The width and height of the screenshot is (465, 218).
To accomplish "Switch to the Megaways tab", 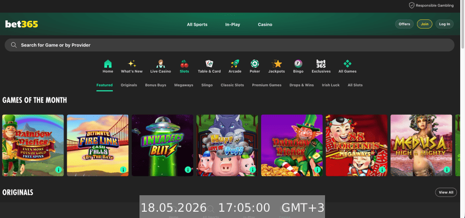I will (x=184, y=85).
